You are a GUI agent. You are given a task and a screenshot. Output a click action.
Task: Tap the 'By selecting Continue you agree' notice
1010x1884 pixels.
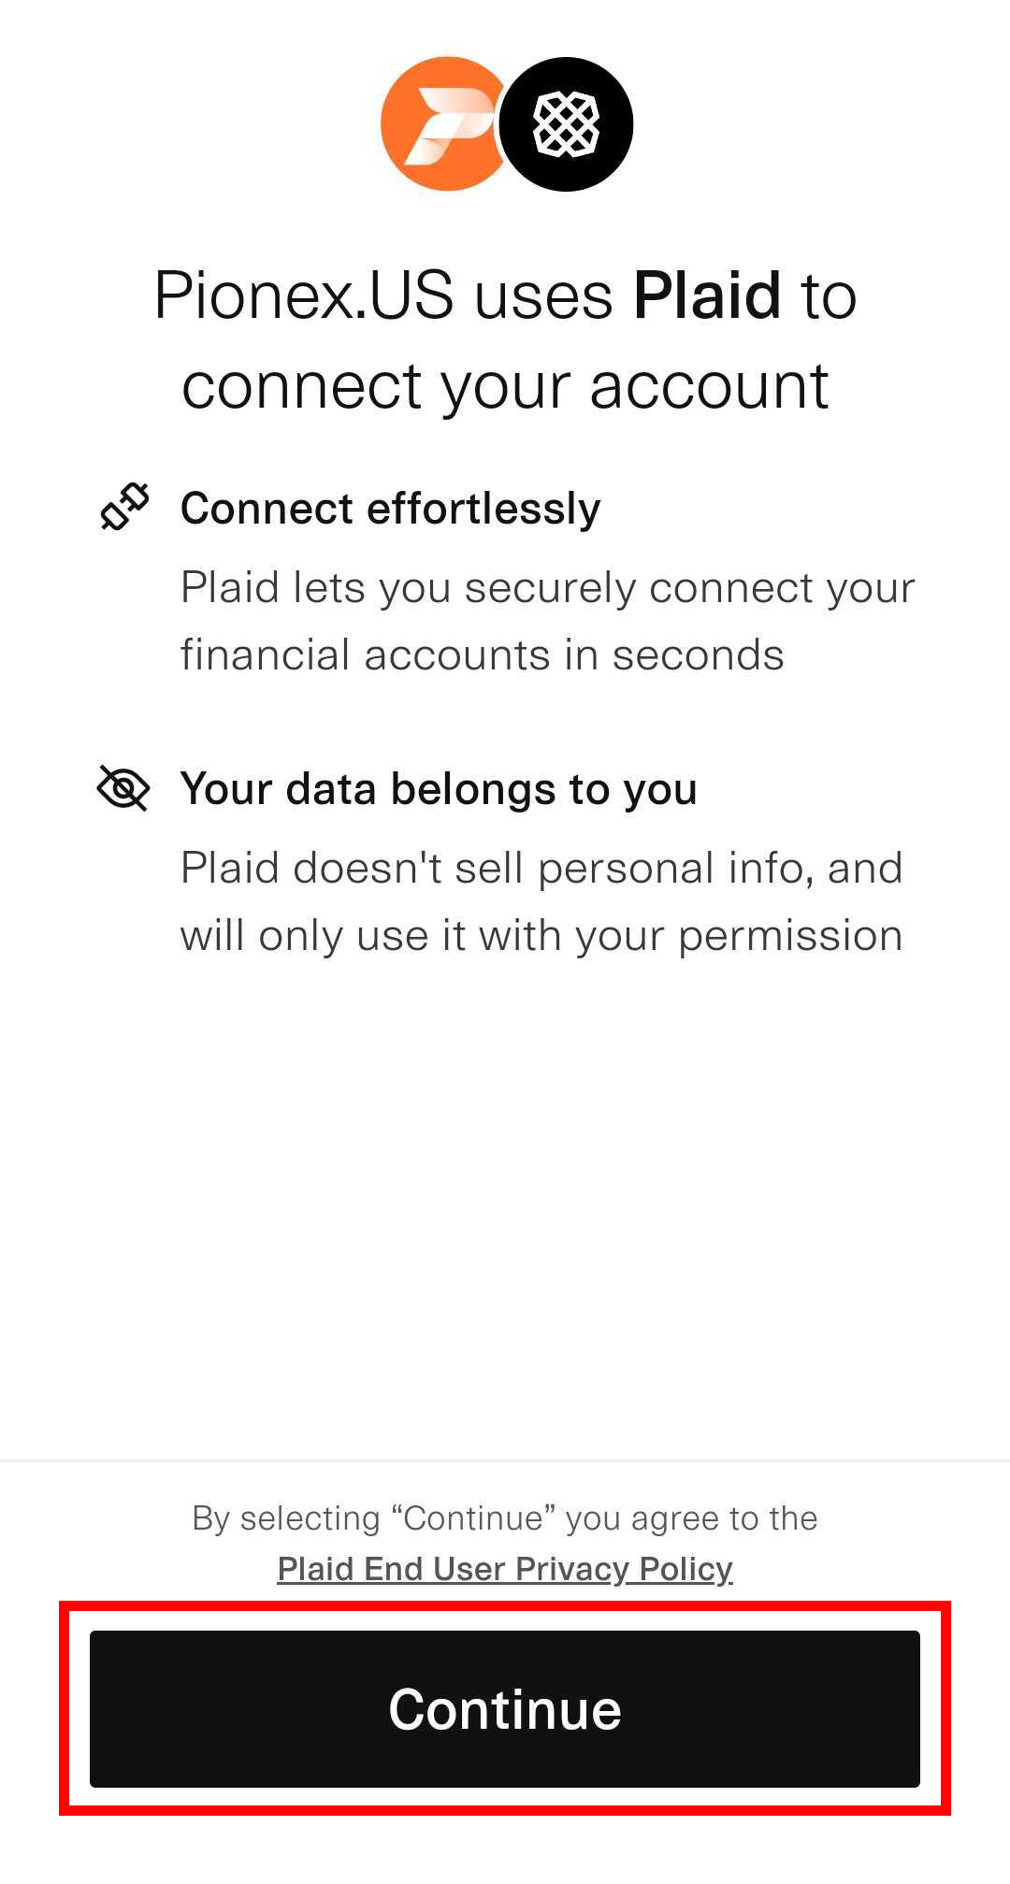[x=505, y=1543]
